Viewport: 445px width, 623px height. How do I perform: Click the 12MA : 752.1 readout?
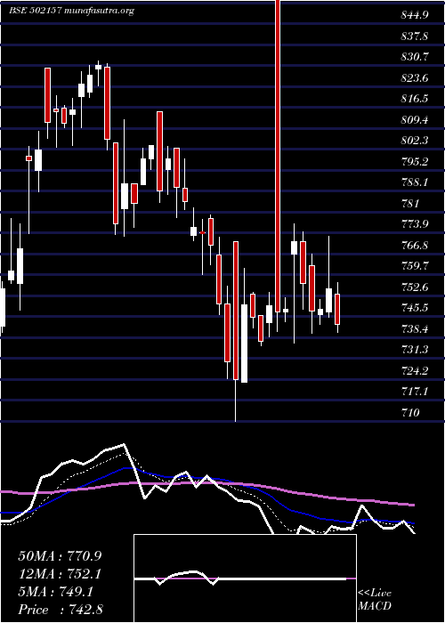tap(60, 574)
